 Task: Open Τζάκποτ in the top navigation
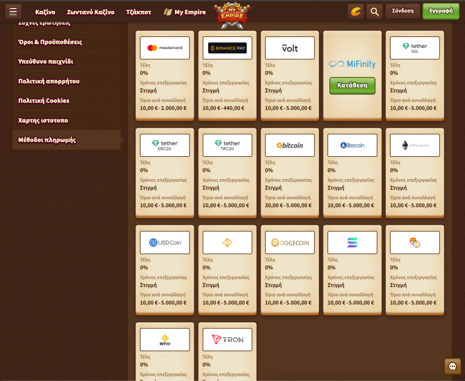(x=139, y=12)
